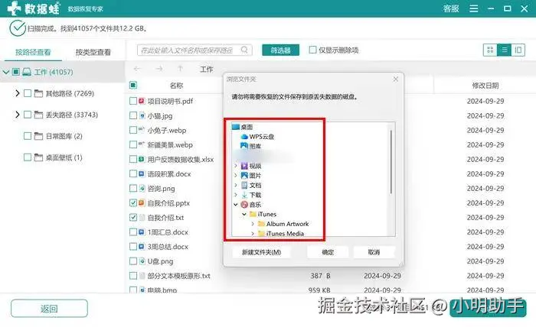Click the folder dialog vertical scrollbar
Viewport: 536px width, 327px height.
click(391, 162)
